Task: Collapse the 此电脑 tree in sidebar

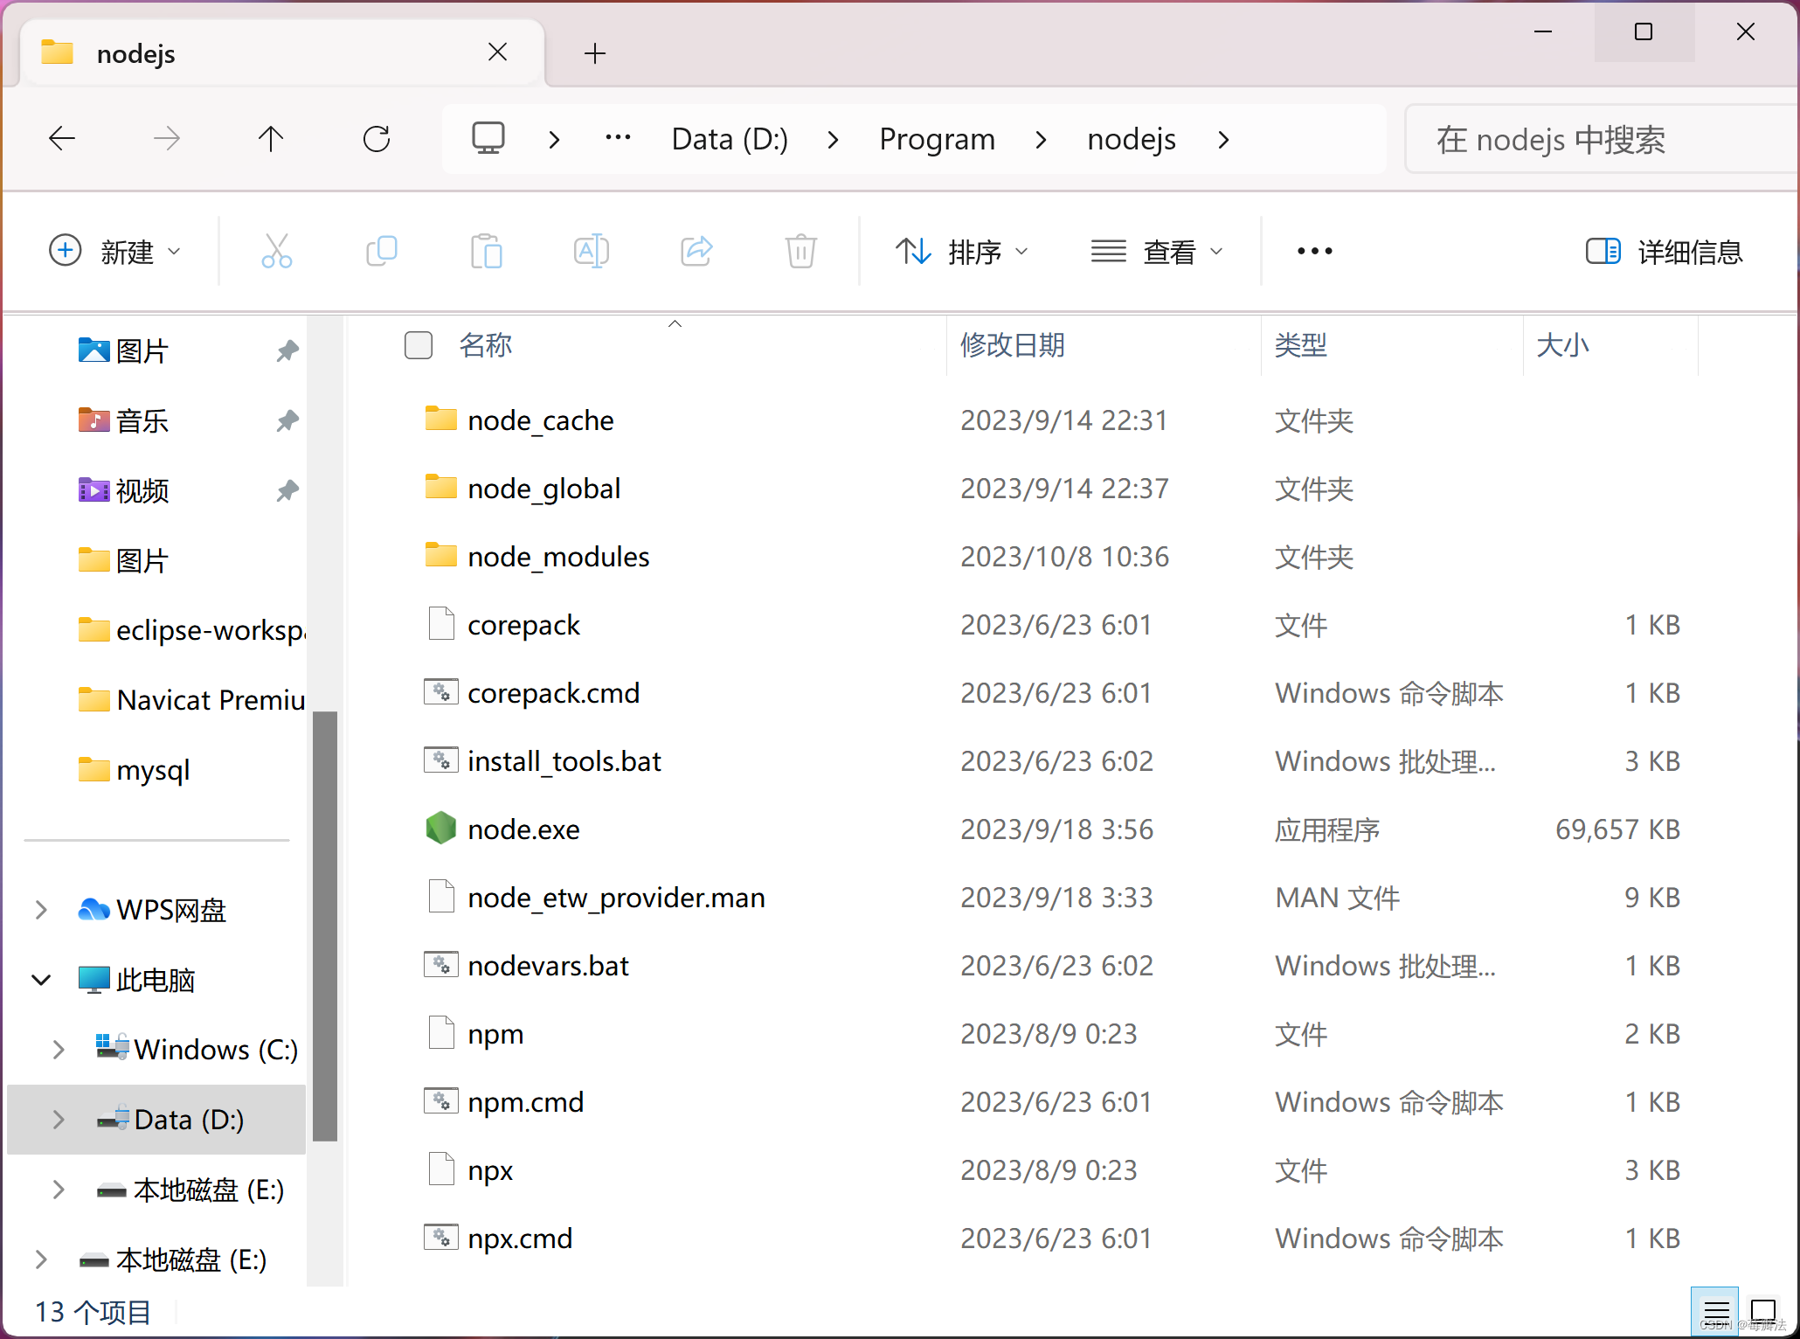Action: (x=41, y=980)
